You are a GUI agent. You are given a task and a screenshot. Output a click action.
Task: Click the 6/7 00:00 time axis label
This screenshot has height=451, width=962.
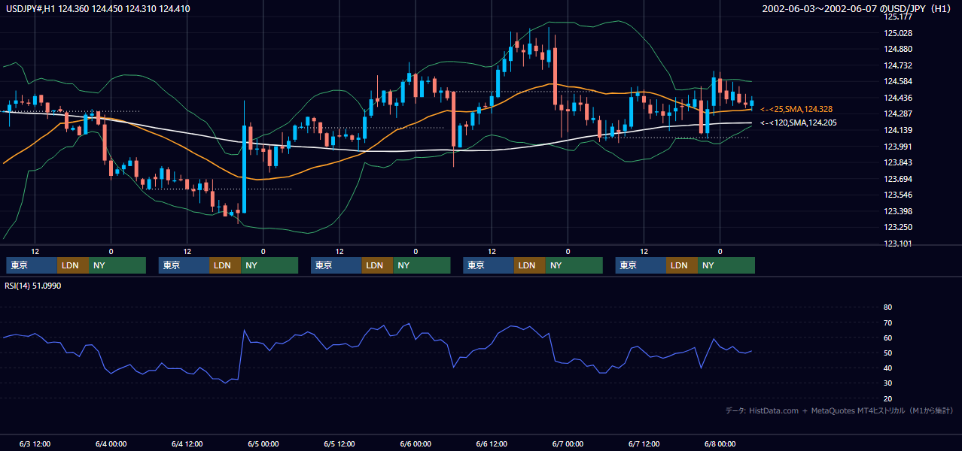pos(568,443)
